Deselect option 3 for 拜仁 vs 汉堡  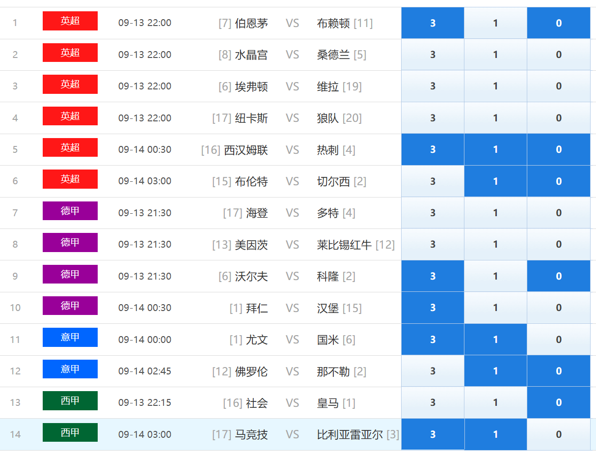click(433, 308)
